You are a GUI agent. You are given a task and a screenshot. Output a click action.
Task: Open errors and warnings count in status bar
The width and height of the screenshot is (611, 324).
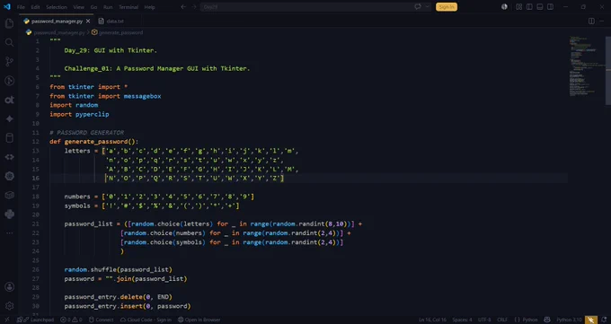click(x=71, y=320)
